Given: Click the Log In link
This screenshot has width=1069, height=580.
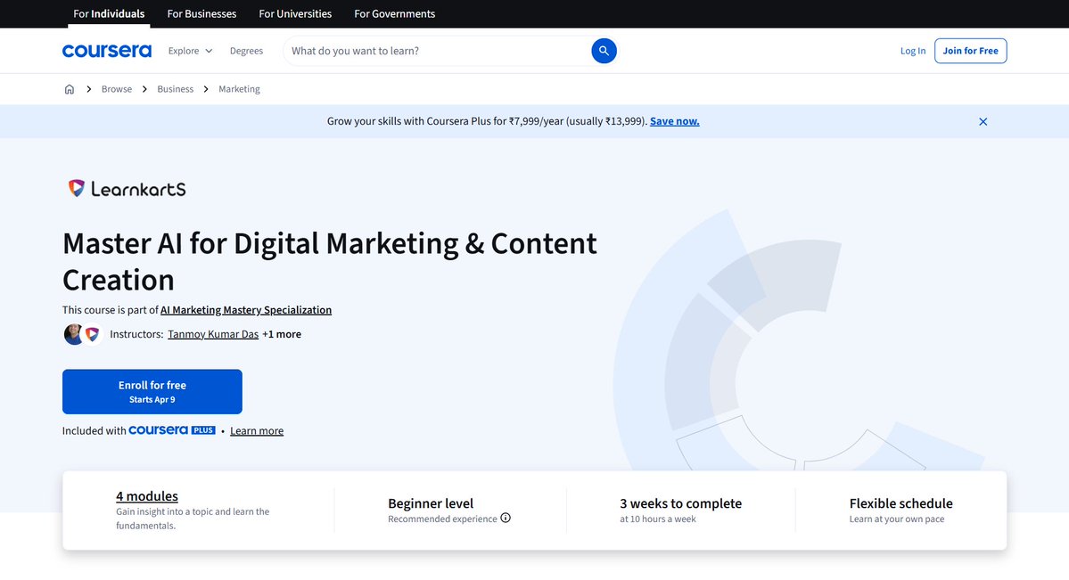Looking at the screenshot, I should pyautogui.click(x=913, y=51).
